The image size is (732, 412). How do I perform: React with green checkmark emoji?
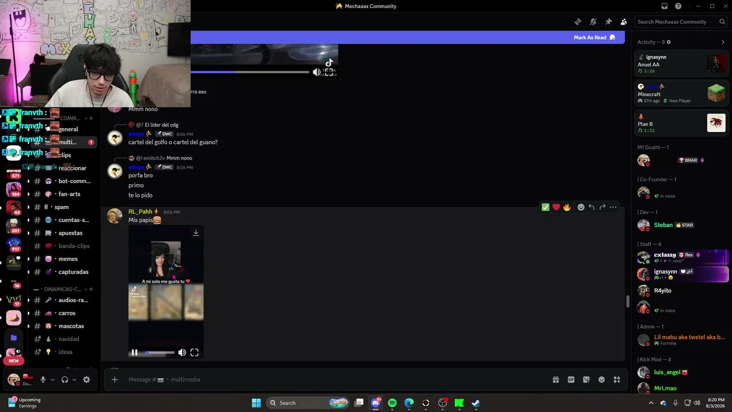click(x=546, y=207)
